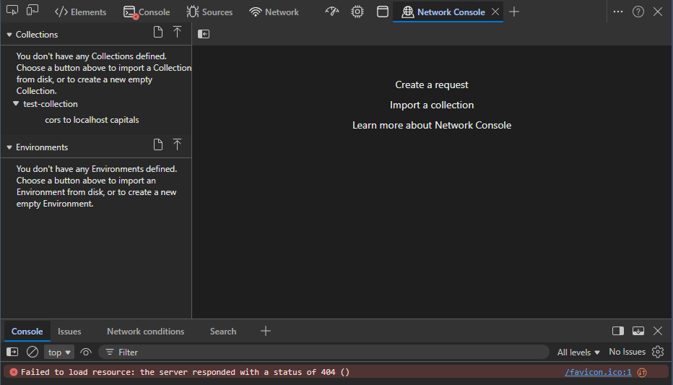
Task: Click the No Issues indicator
Action: [x=627, y=352]
